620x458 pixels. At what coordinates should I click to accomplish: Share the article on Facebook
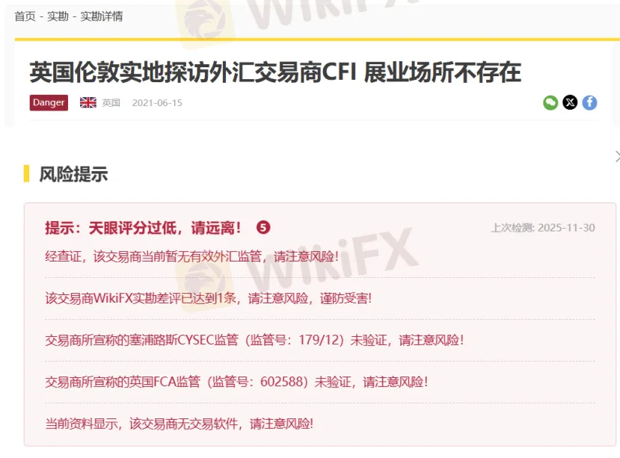point(590,102)
